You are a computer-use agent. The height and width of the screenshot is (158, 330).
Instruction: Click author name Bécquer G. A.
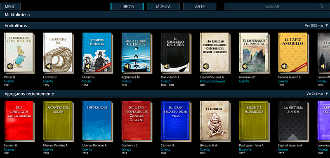209,145
